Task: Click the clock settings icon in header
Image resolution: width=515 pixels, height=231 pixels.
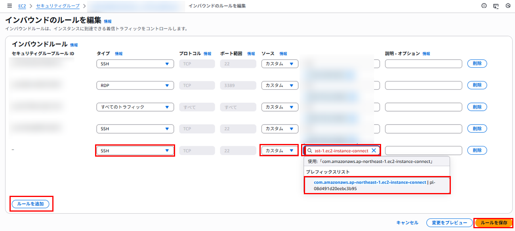Action: [508, 6]
